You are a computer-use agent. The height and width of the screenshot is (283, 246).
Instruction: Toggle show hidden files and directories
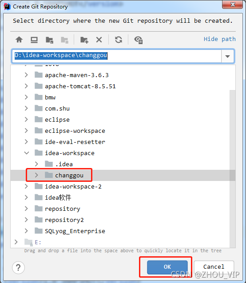pos(139,40)
